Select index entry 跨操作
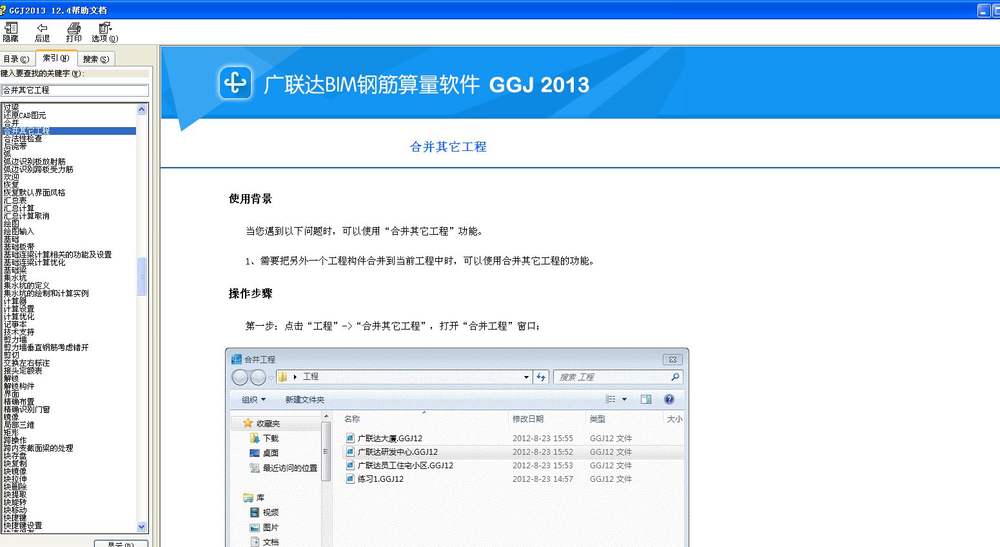Screen dimensions: 1000x547 (x=15, y=441)
